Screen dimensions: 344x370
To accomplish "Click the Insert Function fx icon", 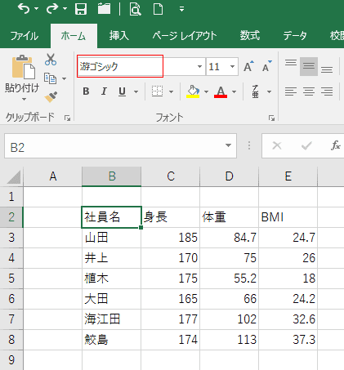I will click(x=336, y=145).
